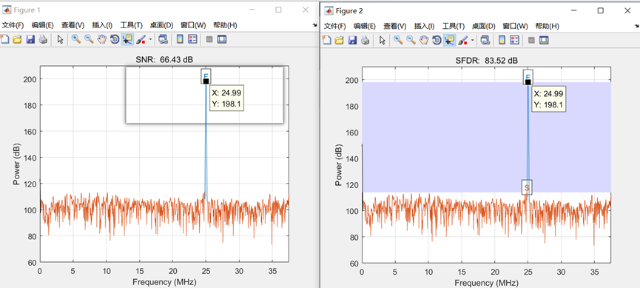Click the S spur label in Figure 2 plot
640x288 pixels.
click(x=527, y=187)
